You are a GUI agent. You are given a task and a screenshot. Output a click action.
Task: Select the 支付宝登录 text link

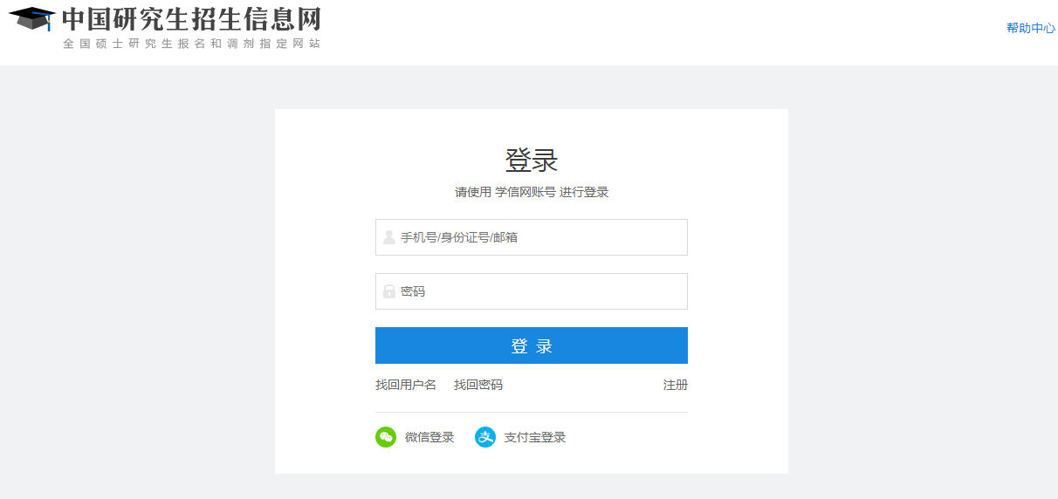[x=534, y=437]
